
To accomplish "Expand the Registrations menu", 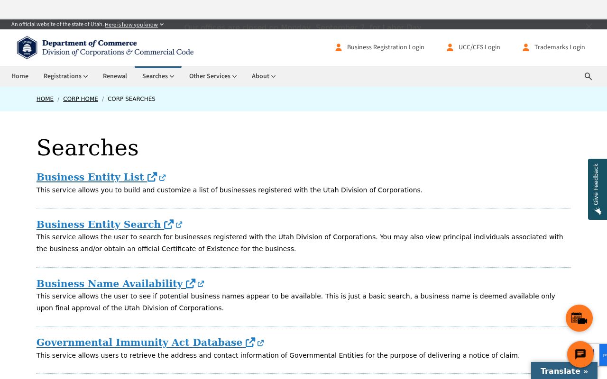I will [65, 76].
